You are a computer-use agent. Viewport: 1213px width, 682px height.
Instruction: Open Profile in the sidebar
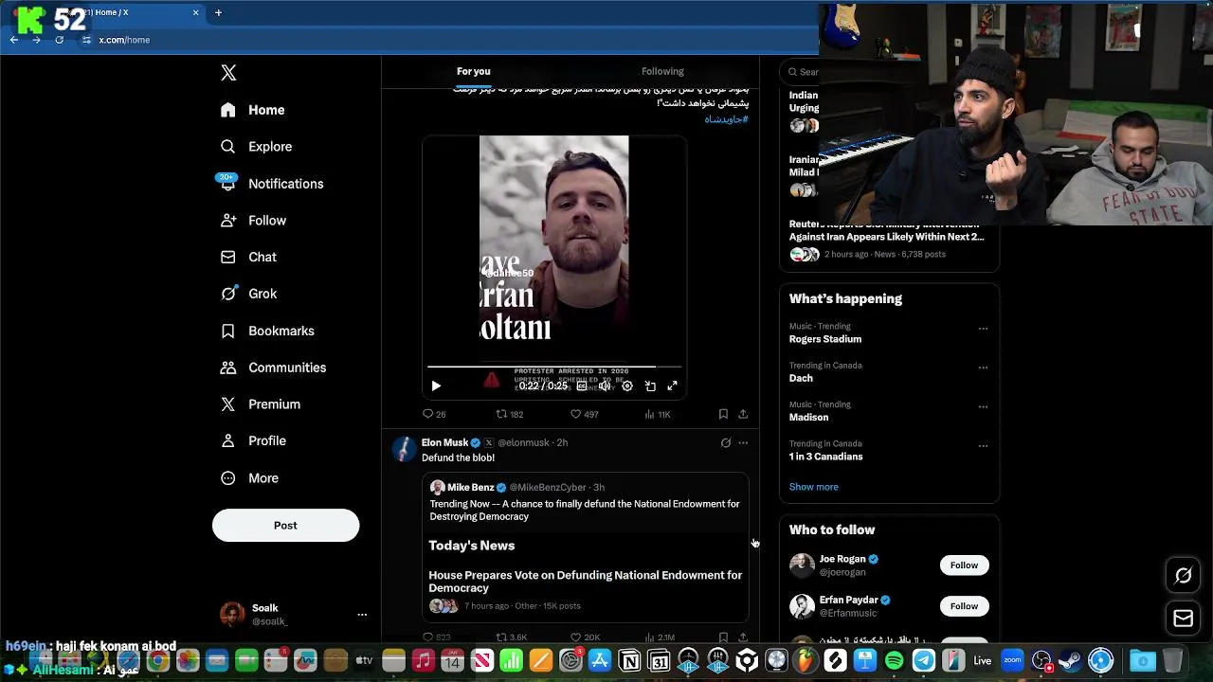253,441
